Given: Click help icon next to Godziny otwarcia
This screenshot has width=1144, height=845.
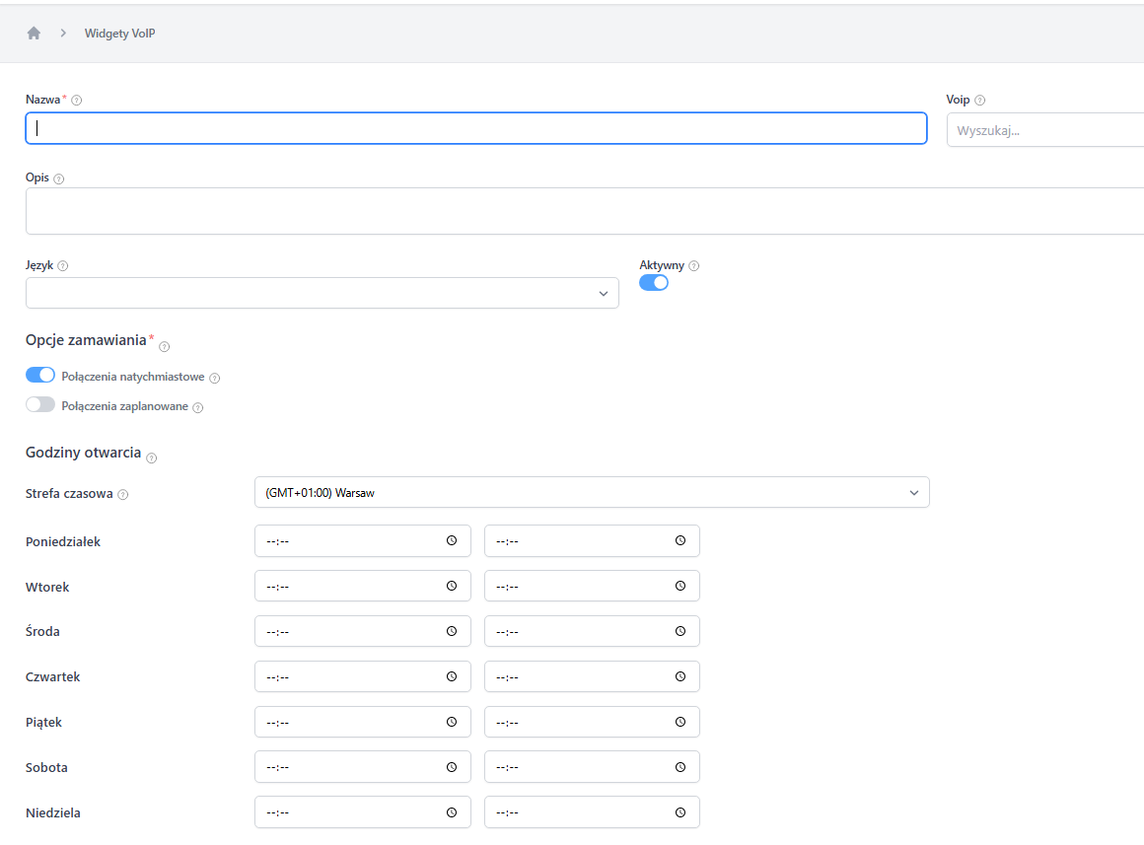Looking at the screenshot, I should click(152, 458).
